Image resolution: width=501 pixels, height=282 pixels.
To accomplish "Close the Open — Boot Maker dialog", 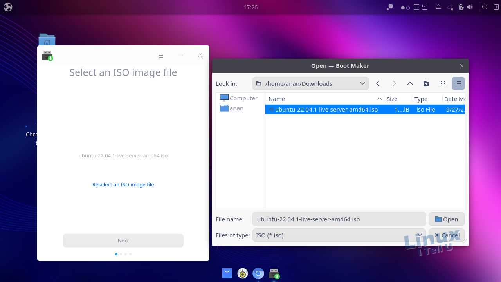I will click(462, 66).
